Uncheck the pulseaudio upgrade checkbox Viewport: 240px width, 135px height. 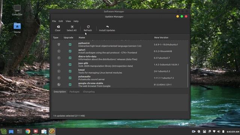click(70, 78)
